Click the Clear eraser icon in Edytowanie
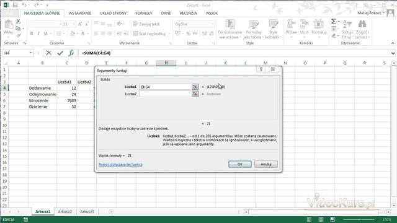The image size is (397, 223). [334, 36]
